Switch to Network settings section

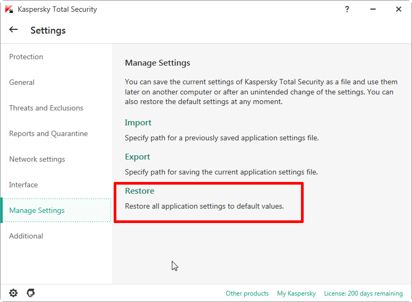pyautogui.click(x=37, y=159)
